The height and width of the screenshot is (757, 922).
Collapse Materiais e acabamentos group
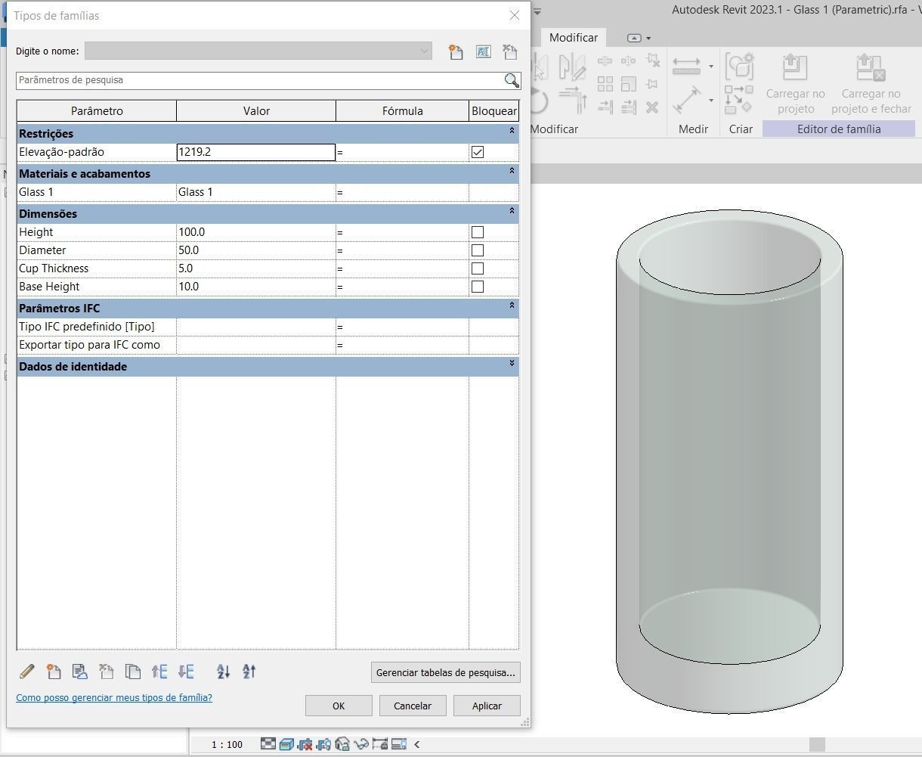point(512,171)
